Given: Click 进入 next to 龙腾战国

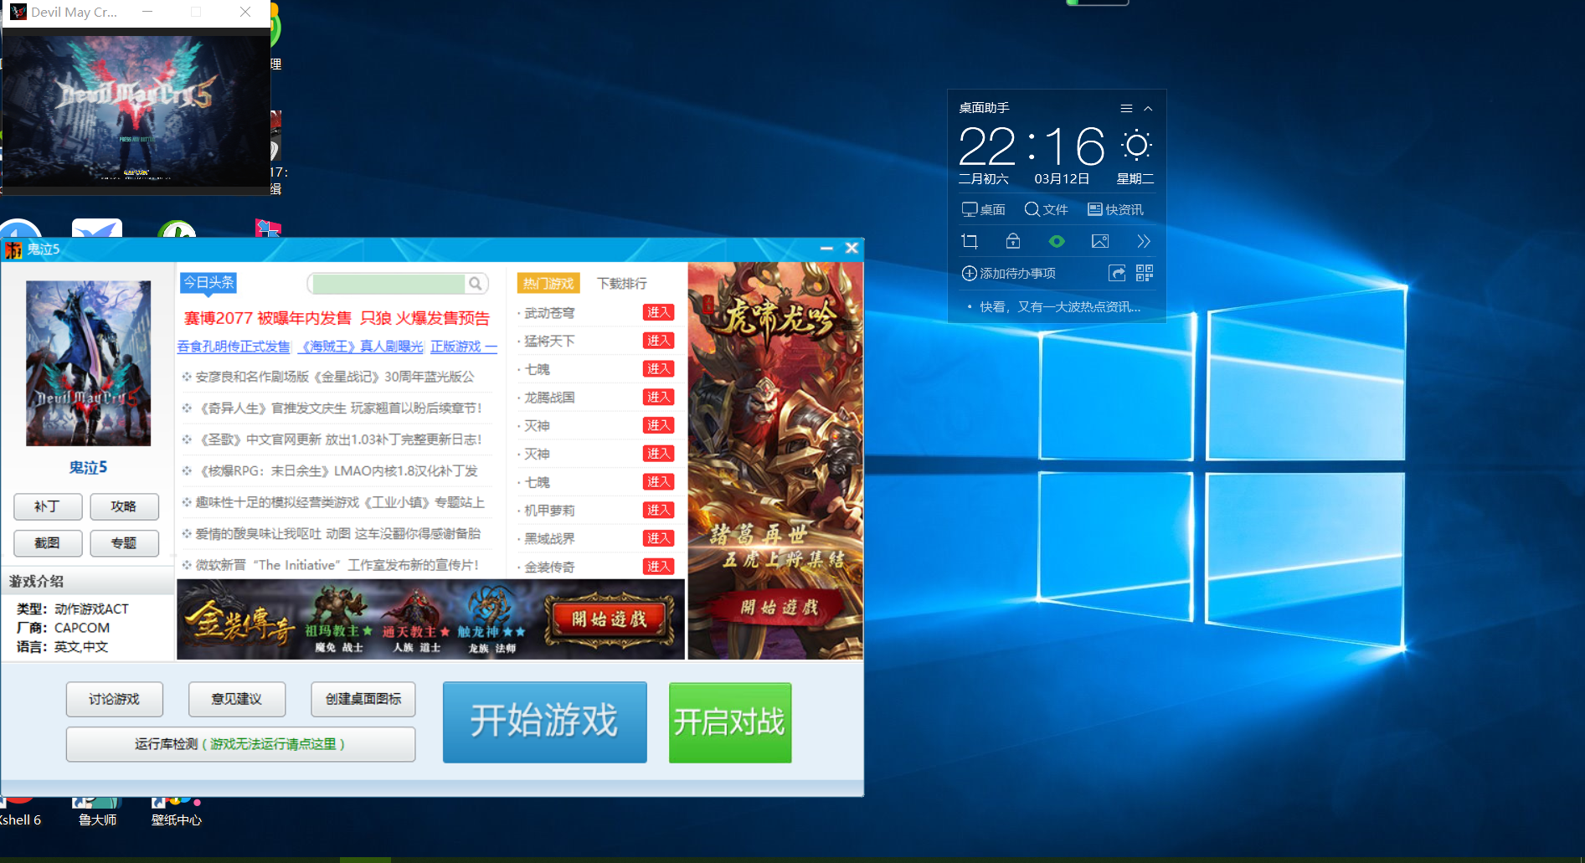Looking at the screenshot, I should coord(658,397).
